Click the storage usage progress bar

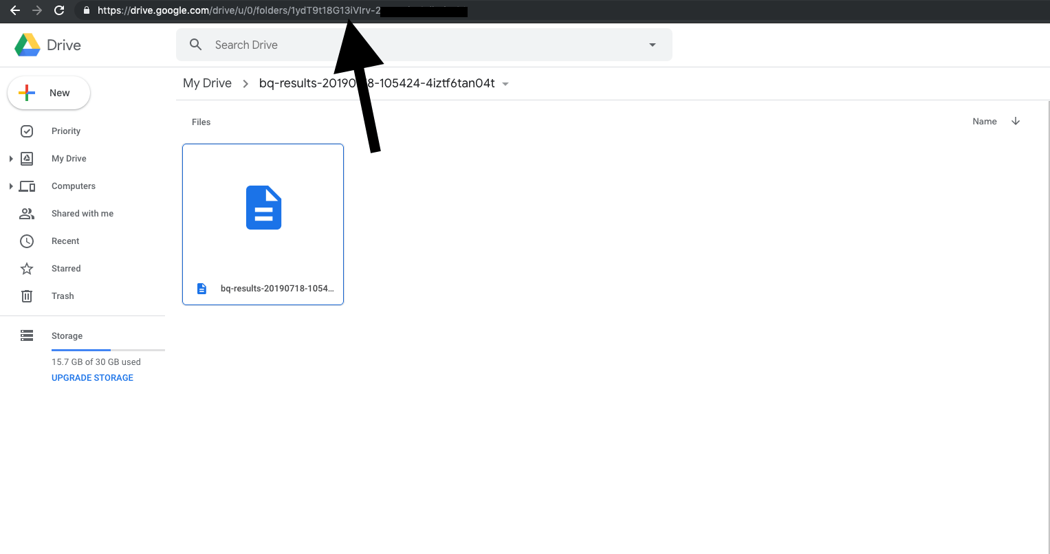108,350
